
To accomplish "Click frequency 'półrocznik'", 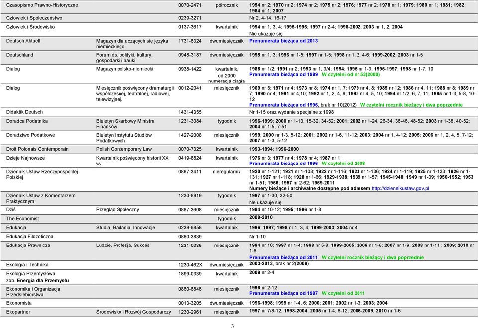I will (227, 5).
